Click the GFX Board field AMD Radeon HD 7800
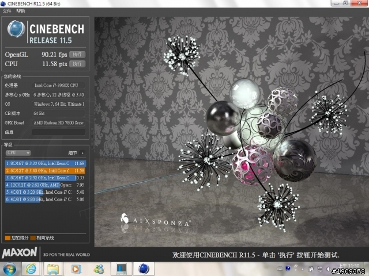Viewport: 369px width, 276px height. [x=59, y=122]
